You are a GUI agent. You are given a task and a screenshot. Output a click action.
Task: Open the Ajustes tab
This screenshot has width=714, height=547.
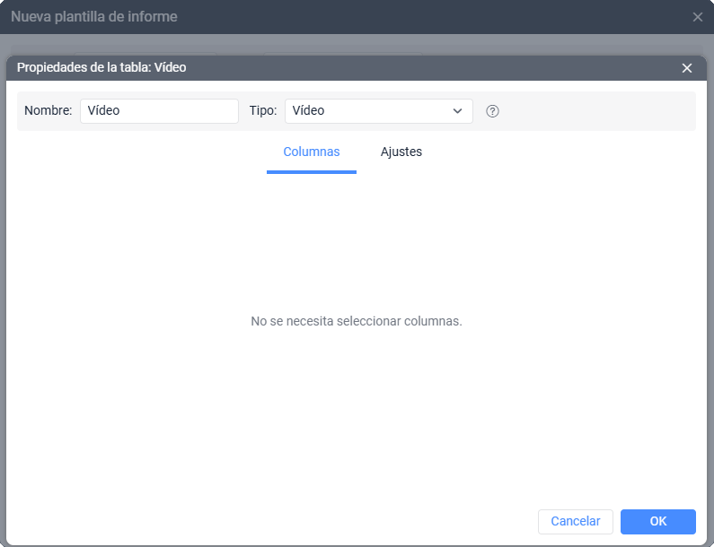pyautogui.click(x=401, y=152)
